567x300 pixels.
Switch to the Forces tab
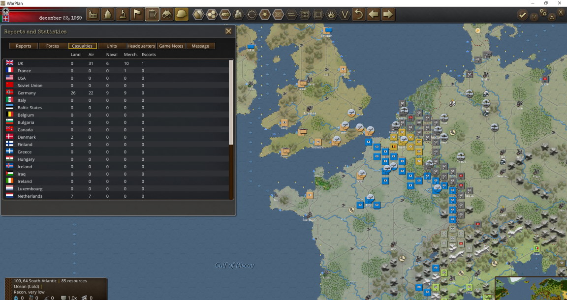coord(53,46)
